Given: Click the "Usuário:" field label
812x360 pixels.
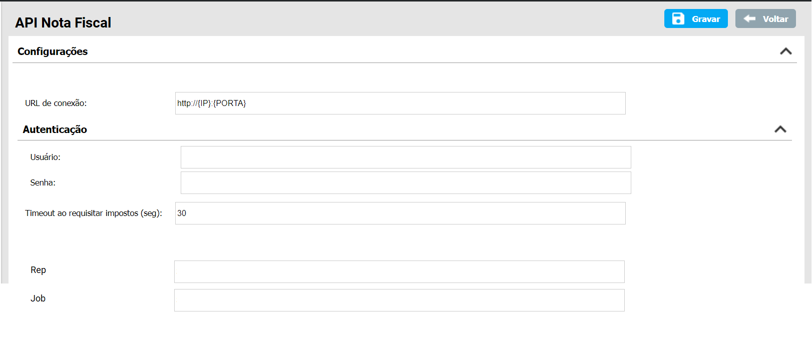Looking at the screenshot, I should tap(45, 157).
